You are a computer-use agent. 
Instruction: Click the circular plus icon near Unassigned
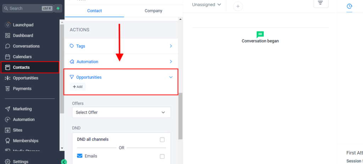coord(238,6)
